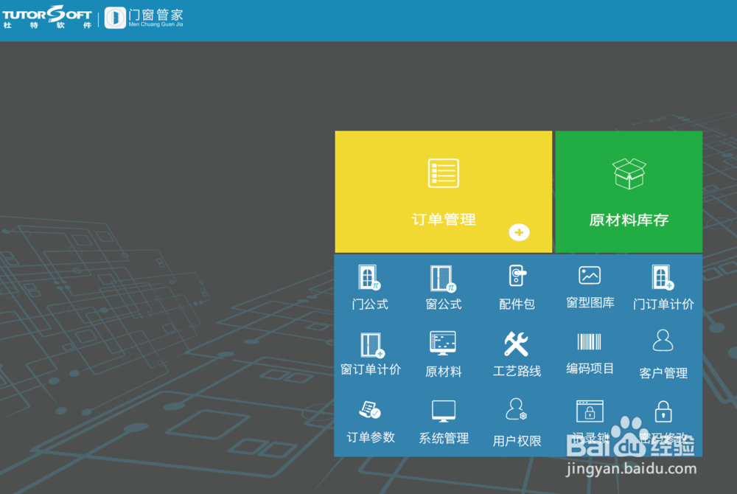
Task: Click the 客户管理 text label
Action: [663, 373]
